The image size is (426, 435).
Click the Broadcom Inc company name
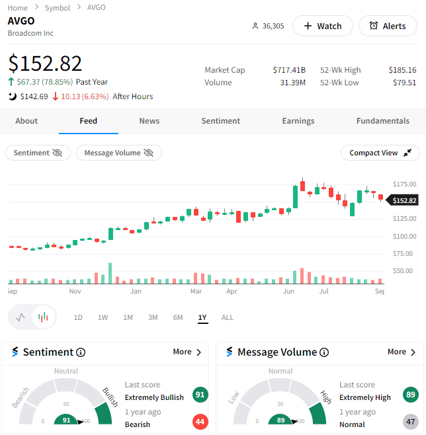pos(30,33)
